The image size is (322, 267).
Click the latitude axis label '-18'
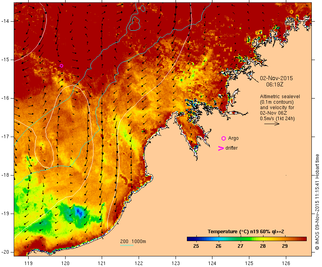5,175
